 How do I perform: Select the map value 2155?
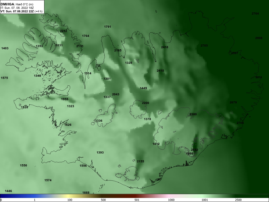tap(140, 161)
